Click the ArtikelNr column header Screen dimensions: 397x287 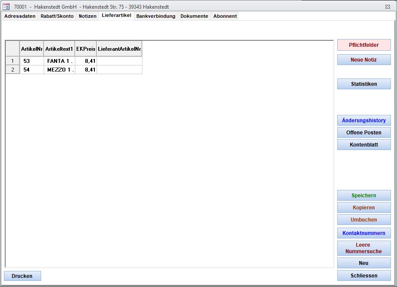32,49
